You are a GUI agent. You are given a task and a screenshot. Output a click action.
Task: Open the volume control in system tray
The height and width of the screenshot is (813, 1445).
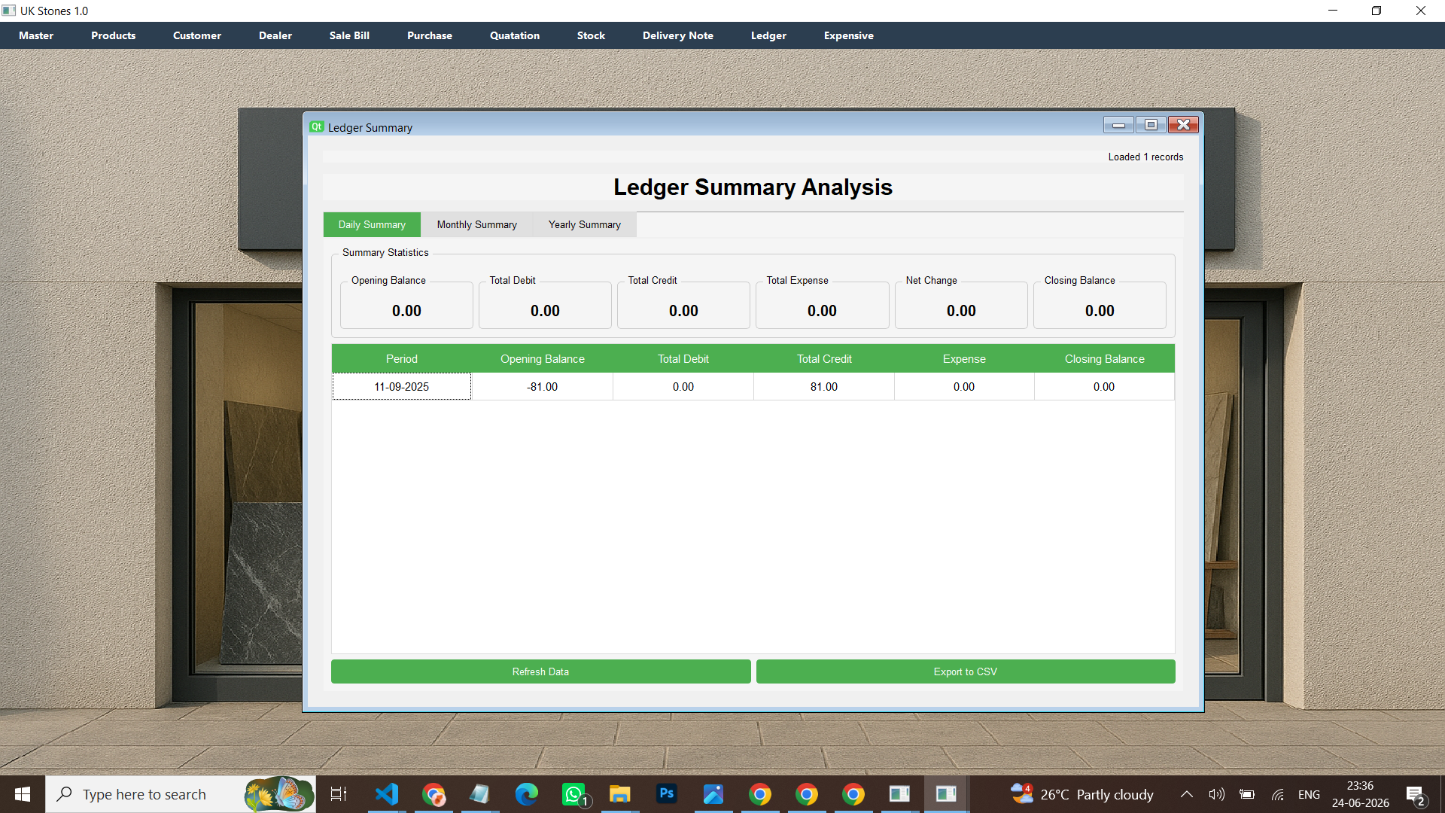pos(1216,794)
